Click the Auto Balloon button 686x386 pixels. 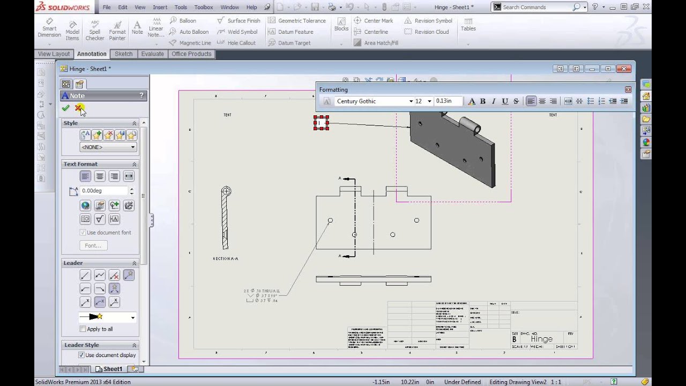point(190,32)
